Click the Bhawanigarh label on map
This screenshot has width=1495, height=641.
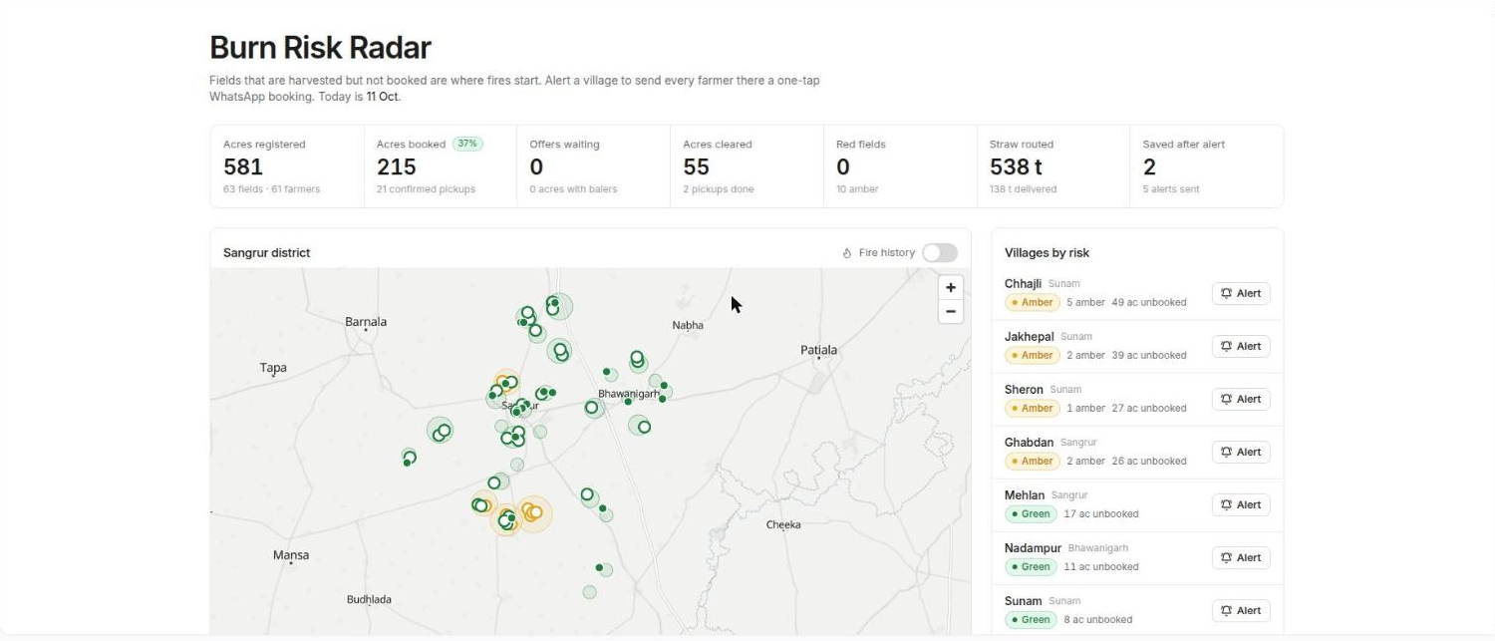pyautogui.click(x=629, y=394)
